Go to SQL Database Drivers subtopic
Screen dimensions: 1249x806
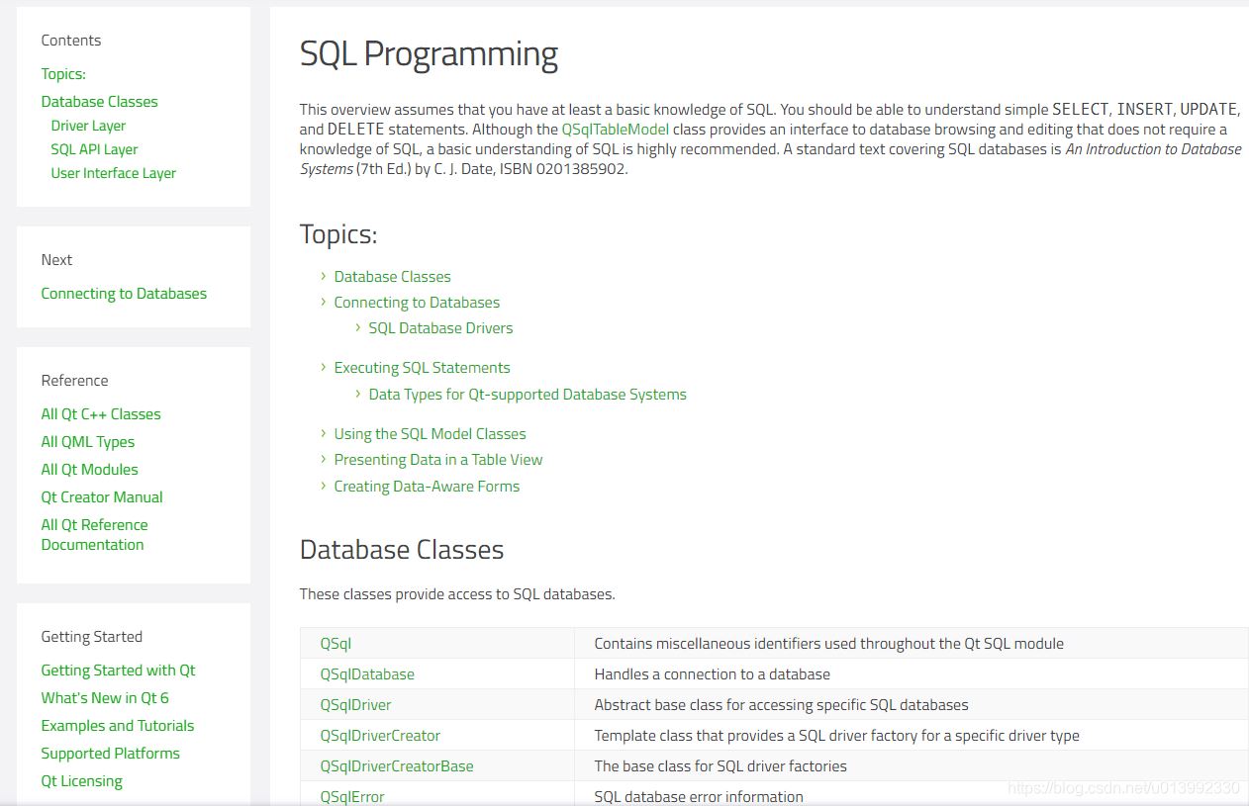[440, 328]
